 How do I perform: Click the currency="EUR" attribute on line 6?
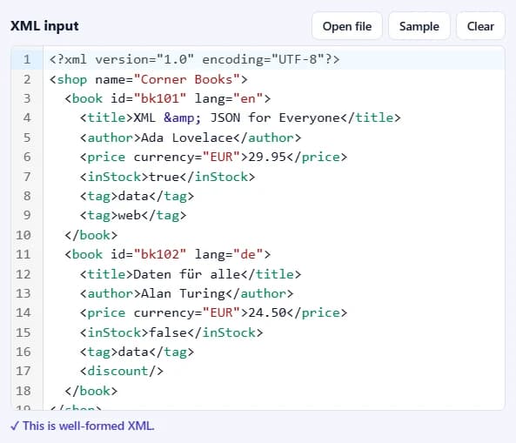point(187,157)
